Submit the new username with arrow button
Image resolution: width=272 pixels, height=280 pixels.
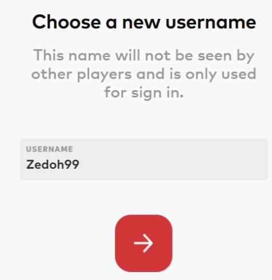(143, 243)
